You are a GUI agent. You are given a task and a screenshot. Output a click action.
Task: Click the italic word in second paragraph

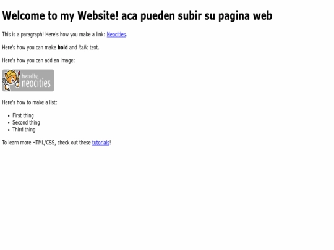83,48
